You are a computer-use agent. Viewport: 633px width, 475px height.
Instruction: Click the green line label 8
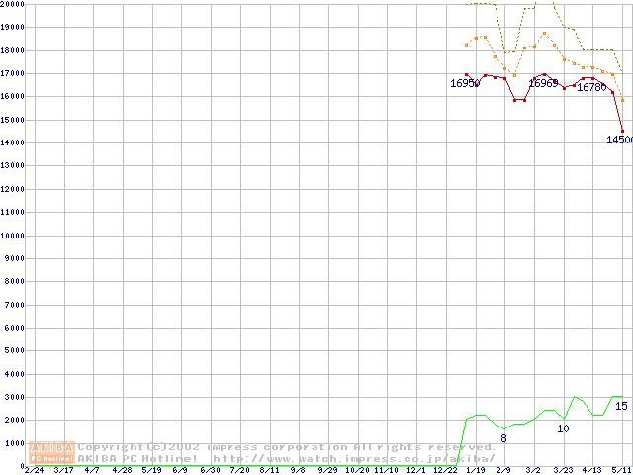tap(503, 438)
